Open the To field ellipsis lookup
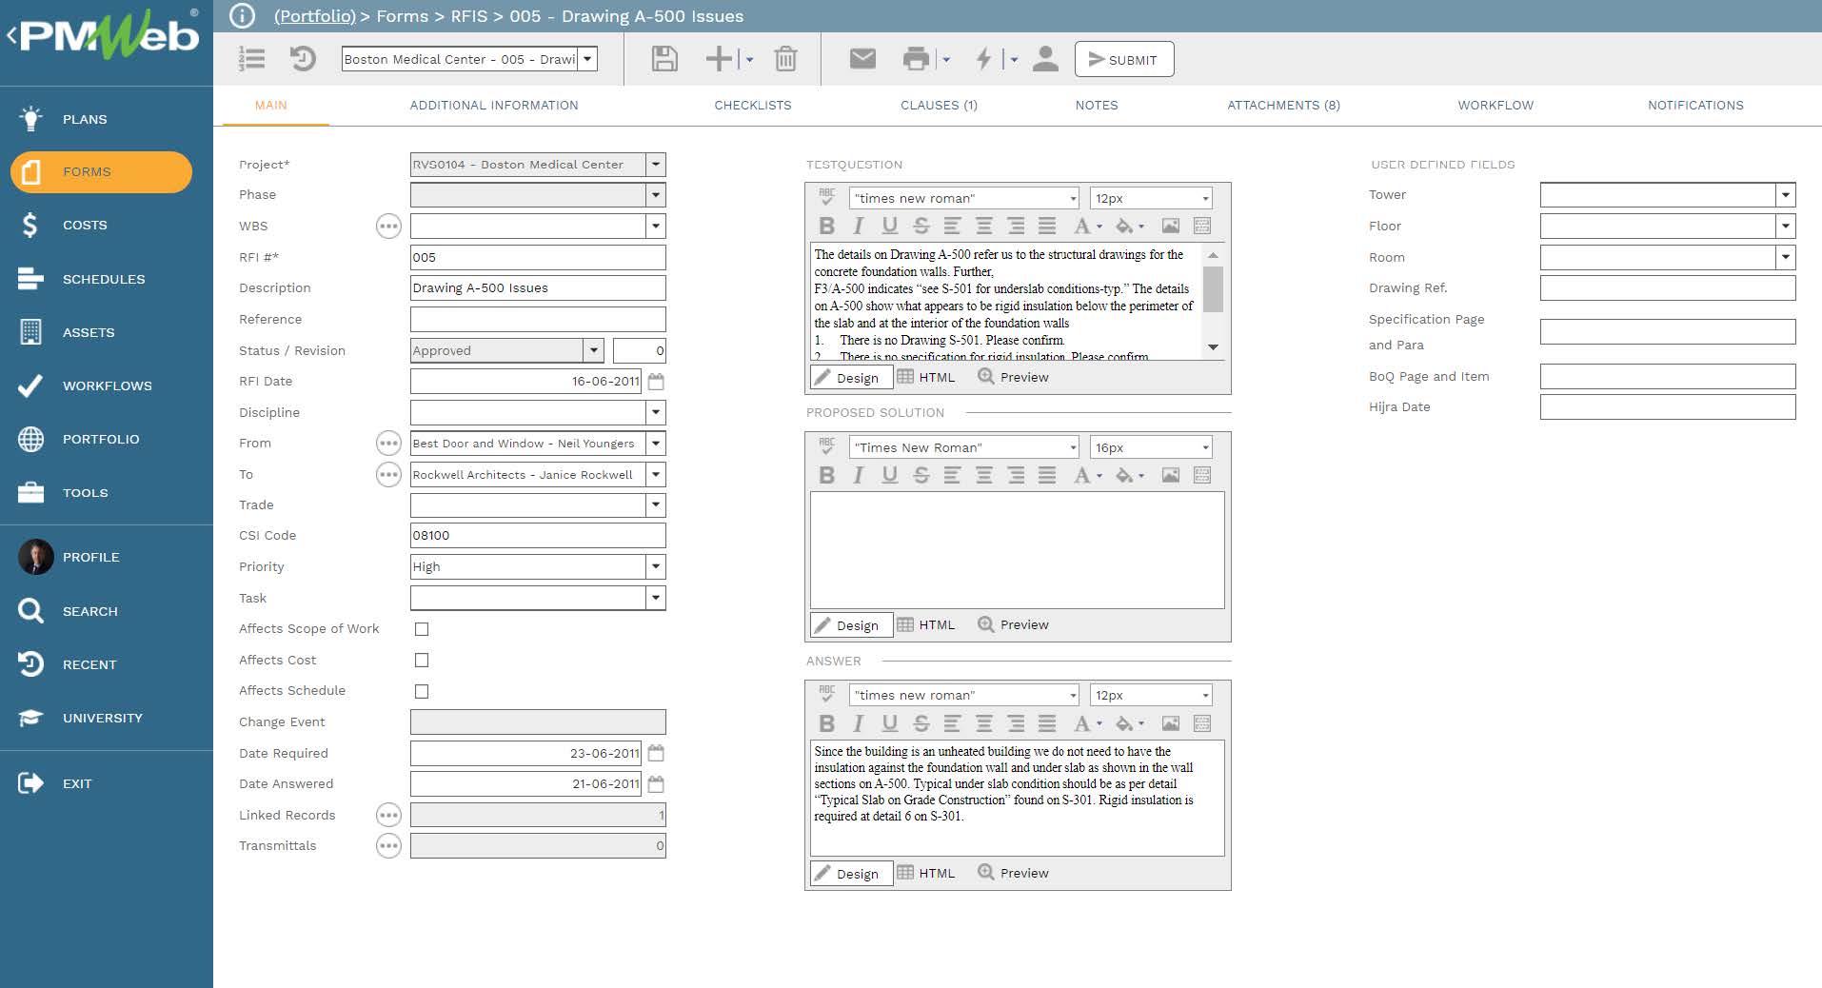1822x988 pixels. tap(388, 474)
